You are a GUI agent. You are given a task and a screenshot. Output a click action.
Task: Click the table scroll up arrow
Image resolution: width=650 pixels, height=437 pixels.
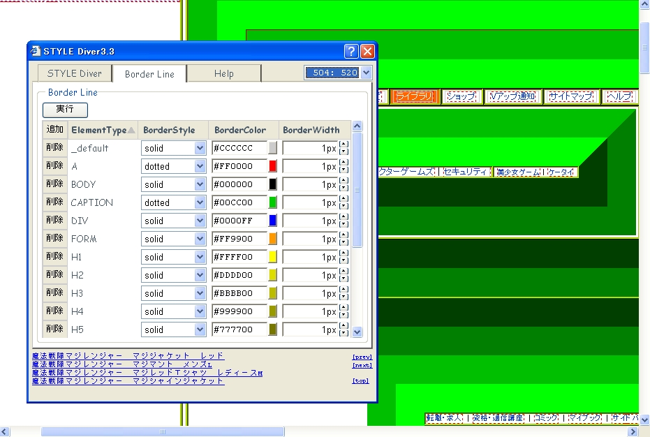click(x=357, y=126)
